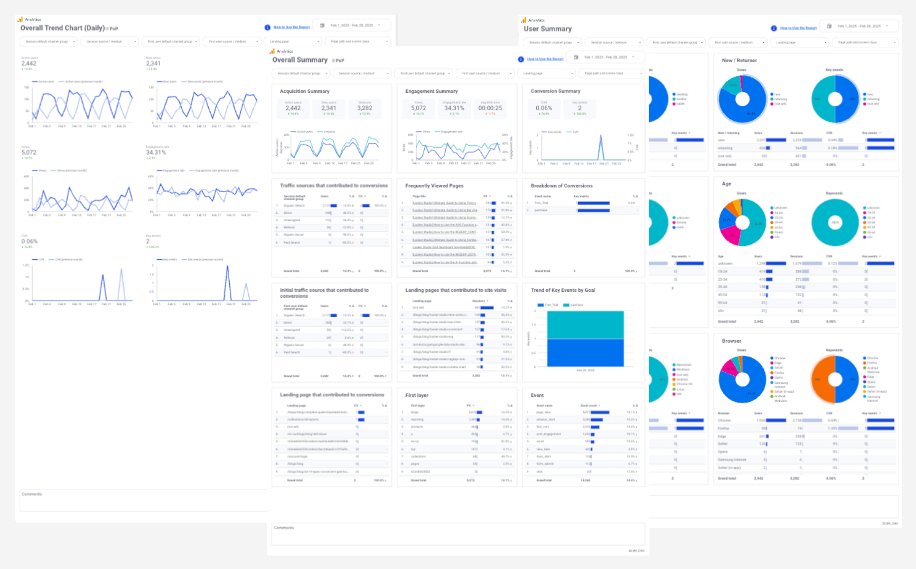Toggle PoP comparison on Overall Trend Chart
This screenshot has width=916, height=569.
(x=107, y=28)
